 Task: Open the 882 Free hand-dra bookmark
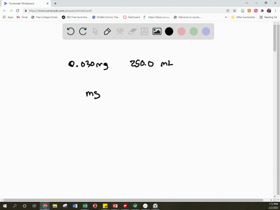click(75, 17)
